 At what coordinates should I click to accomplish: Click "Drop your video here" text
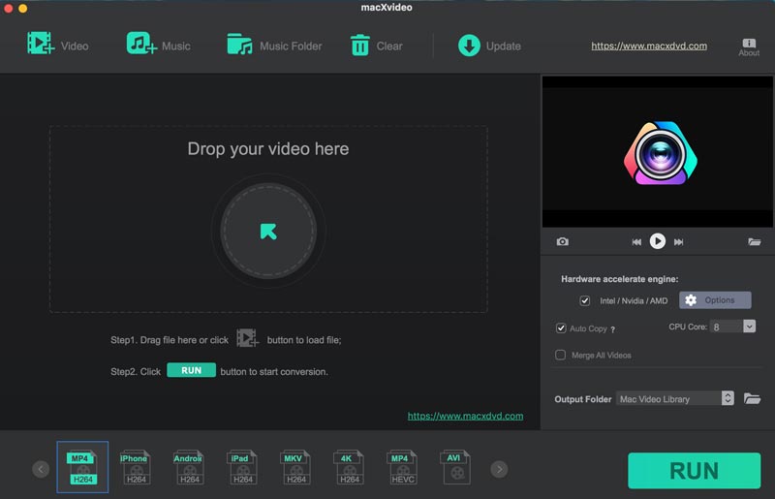pyautogui.click(x=268, y=149)
